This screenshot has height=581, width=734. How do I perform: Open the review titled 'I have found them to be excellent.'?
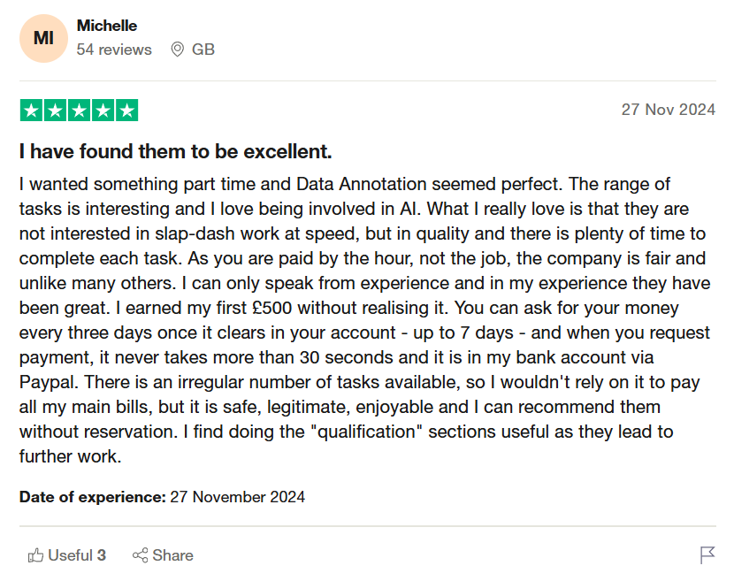pos(173,151)
